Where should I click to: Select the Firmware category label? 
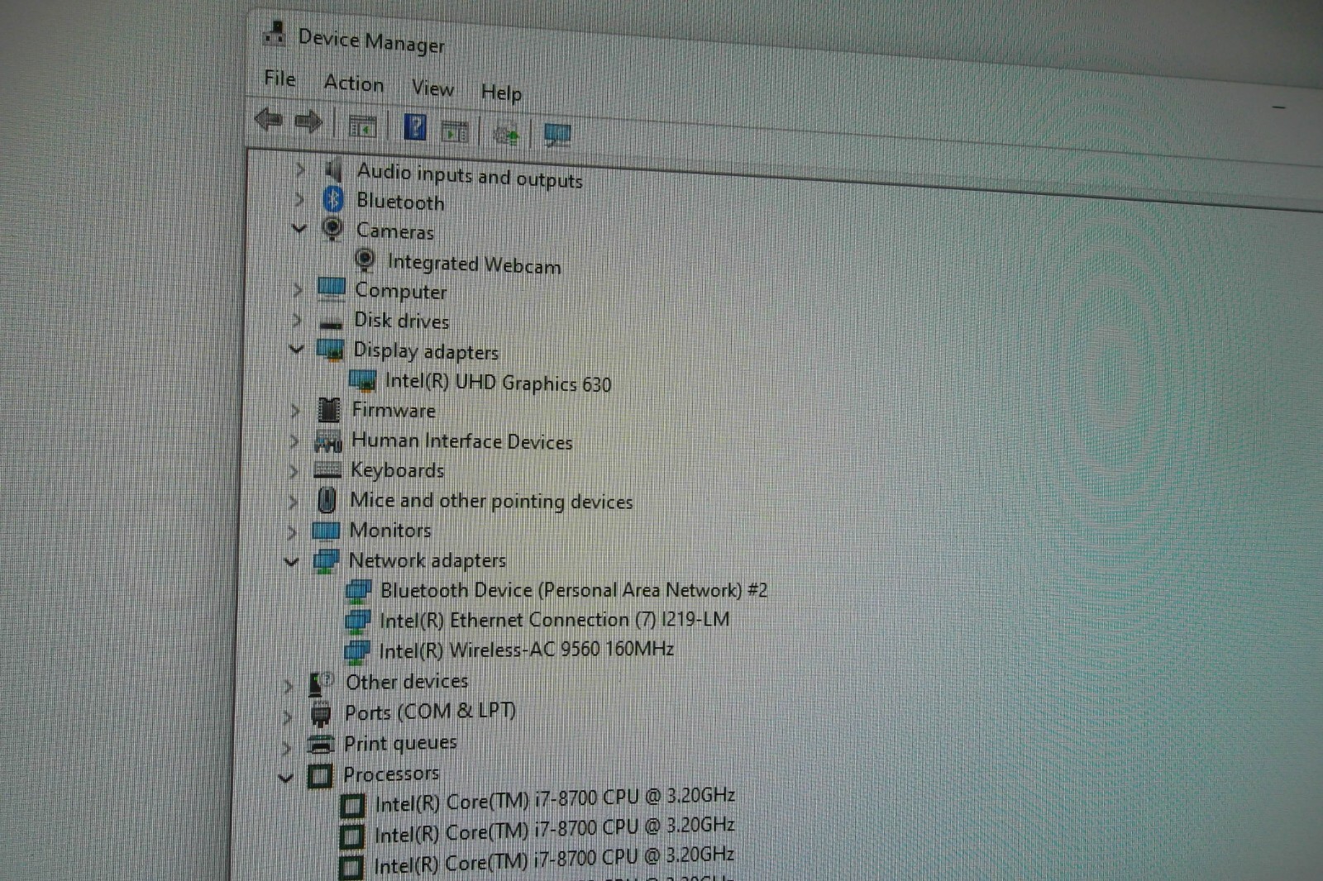point(394,410)
